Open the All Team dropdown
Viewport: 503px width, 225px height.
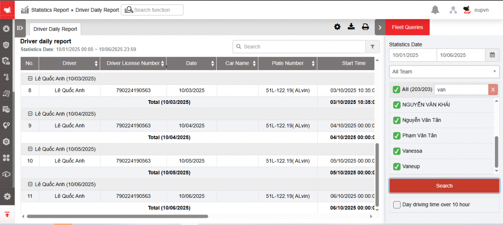pyautogui.click(x=444, y=72)
